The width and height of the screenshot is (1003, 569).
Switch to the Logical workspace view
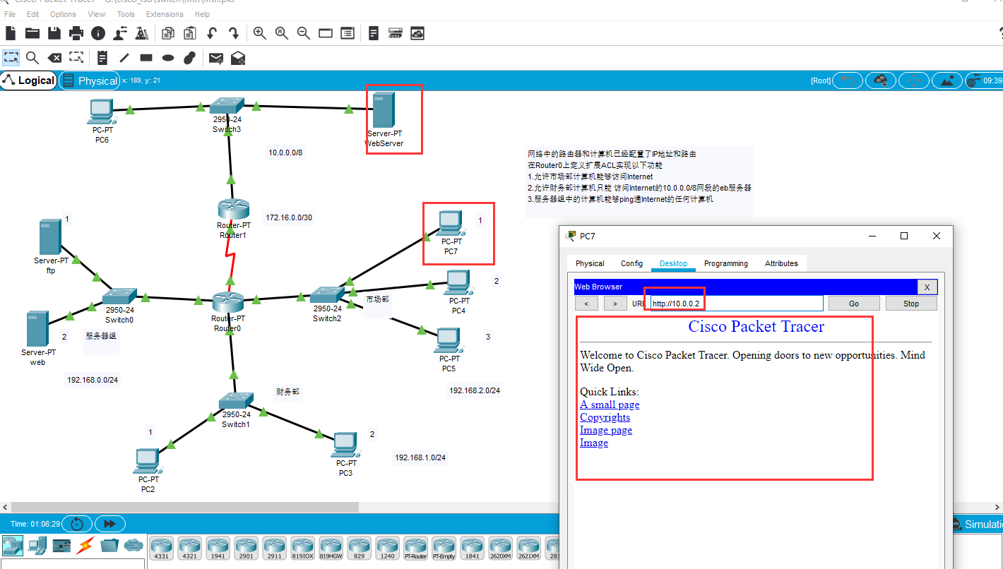pos(29,80)
